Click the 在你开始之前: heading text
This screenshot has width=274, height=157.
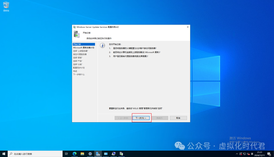click(115, 44)
